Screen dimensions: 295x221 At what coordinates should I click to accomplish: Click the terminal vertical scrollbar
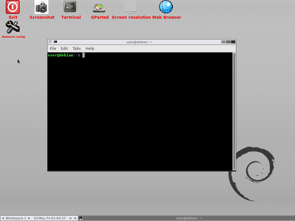[x=234, y=111]
